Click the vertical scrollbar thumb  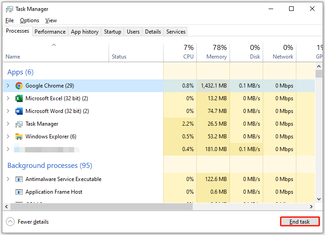point(319,73)
